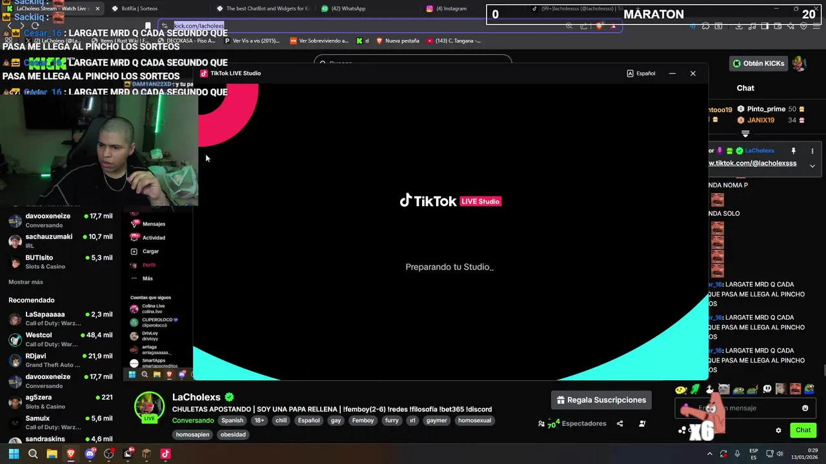This screenshot has height=464, width=826.
Task: Open the DECOKASA bookmark
Action: tap(186, 41)
